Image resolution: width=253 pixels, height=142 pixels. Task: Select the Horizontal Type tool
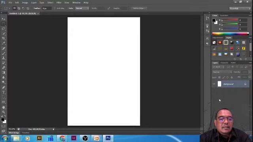(x=4, y=92)
